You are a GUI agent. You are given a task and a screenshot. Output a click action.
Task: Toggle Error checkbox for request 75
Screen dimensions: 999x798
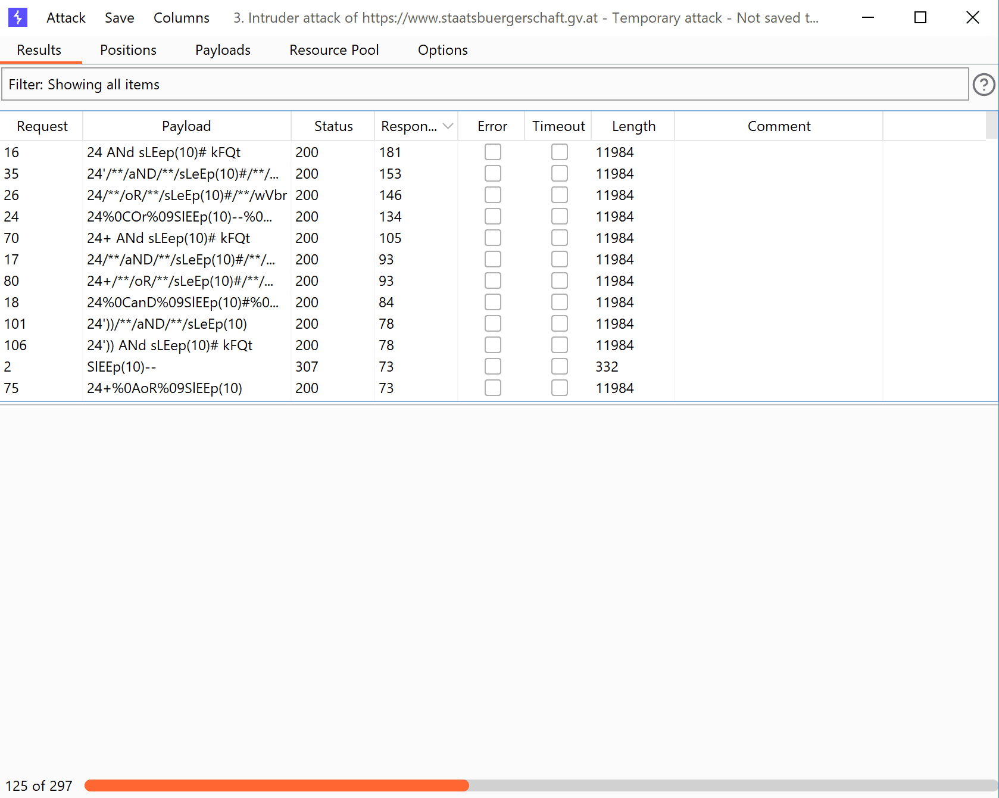pos(493,388)
